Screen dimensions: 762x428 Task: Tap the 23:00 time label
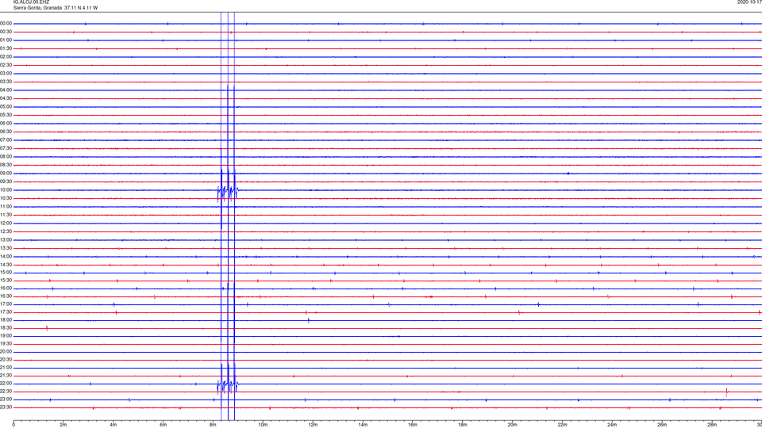(x=6, y=399)
